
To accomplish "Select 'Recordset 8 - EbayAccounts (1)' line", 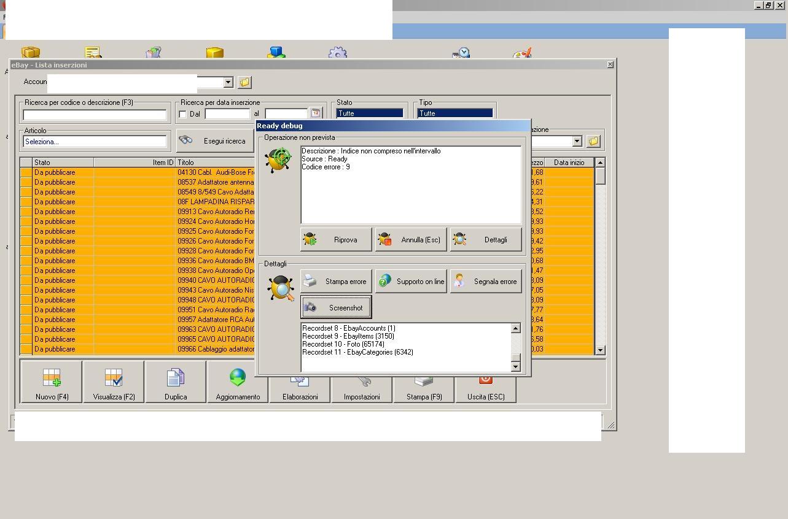I will 349,328.
